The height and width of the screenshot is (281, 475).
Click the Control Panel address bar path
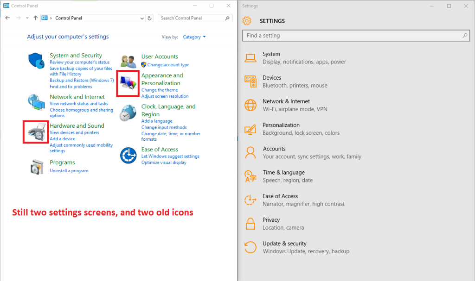coord(69,18)
